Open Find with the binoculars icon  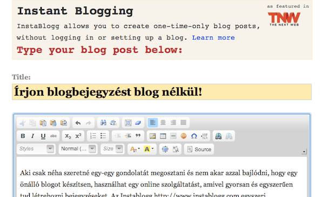click(x=103, y=123)
